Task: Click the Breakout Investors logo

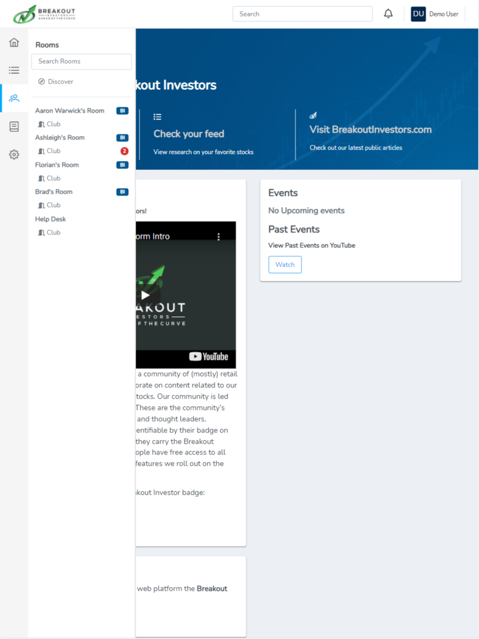Action: pyautogui.click(x=44, y=14)
